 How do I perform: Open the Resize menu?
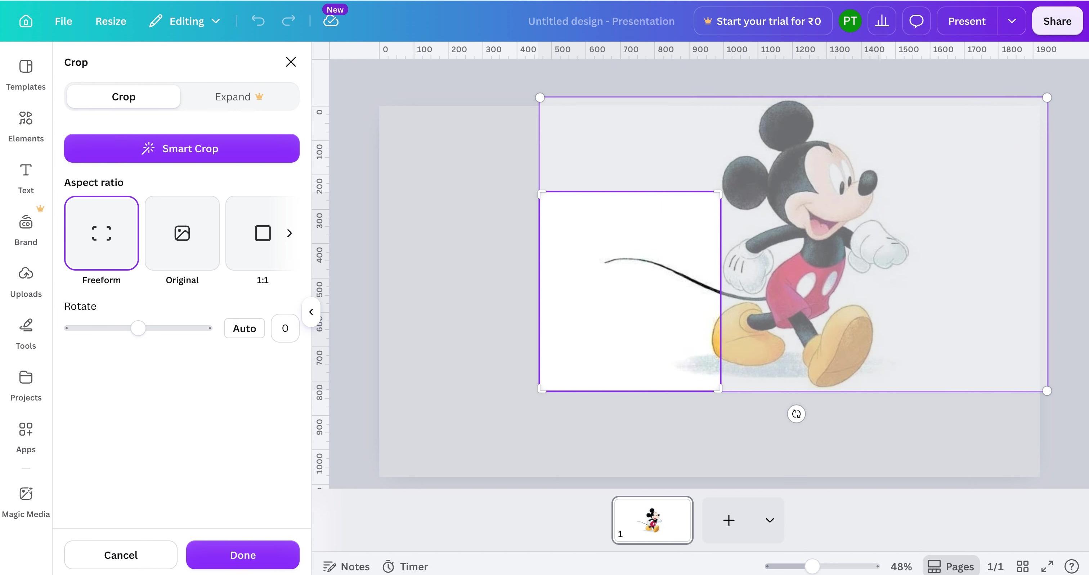111,21
